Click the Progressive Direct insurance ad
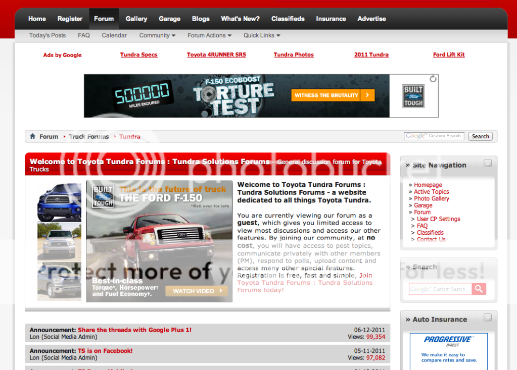The width and height of the screenshot is (517, 370). (x=449, y=351)
